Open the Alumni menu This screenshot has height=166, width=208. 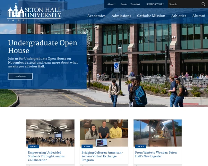[199, 16]
